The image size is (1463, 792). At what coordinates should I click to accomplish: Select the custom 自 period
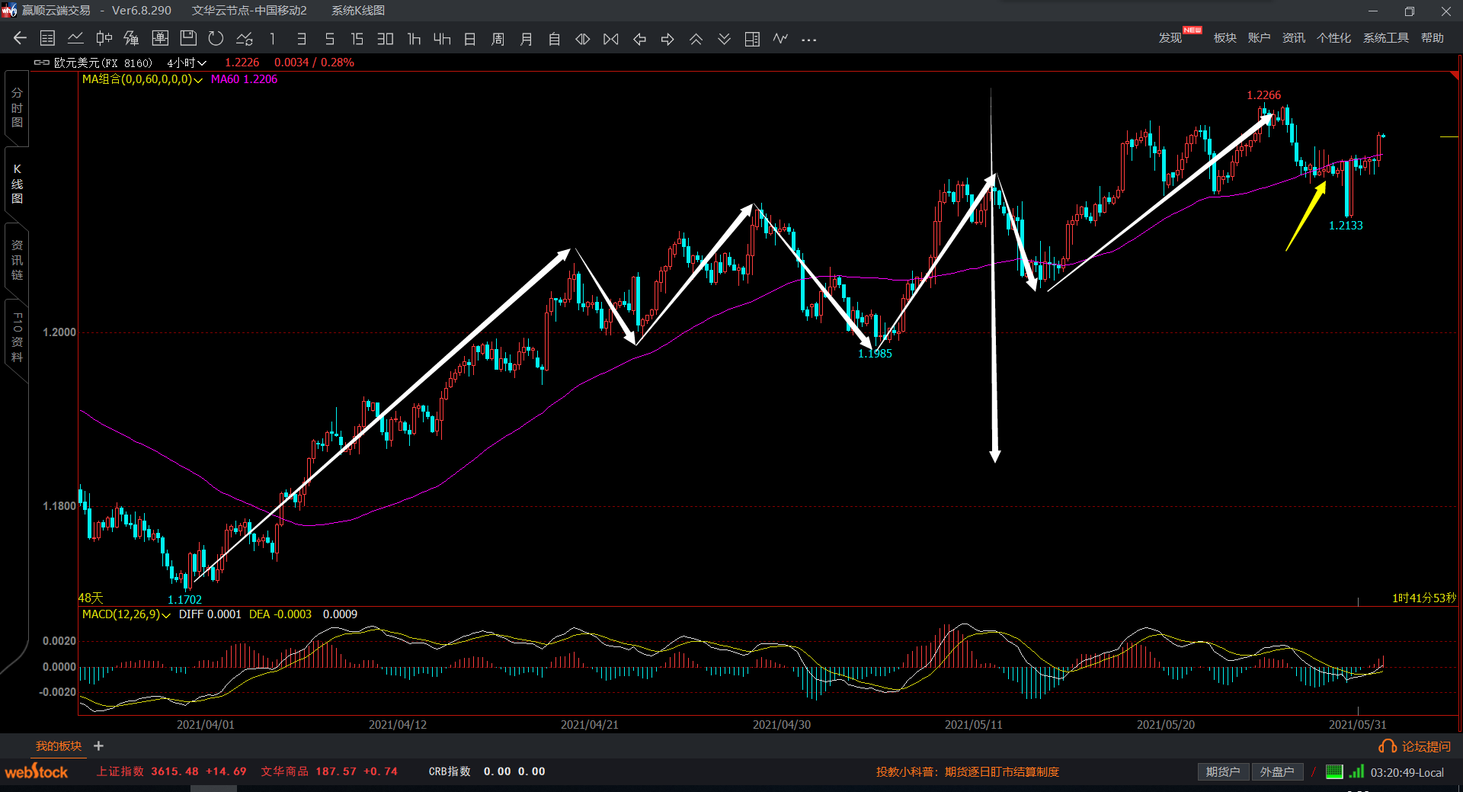pyautogui.click(x=554, y=38)
